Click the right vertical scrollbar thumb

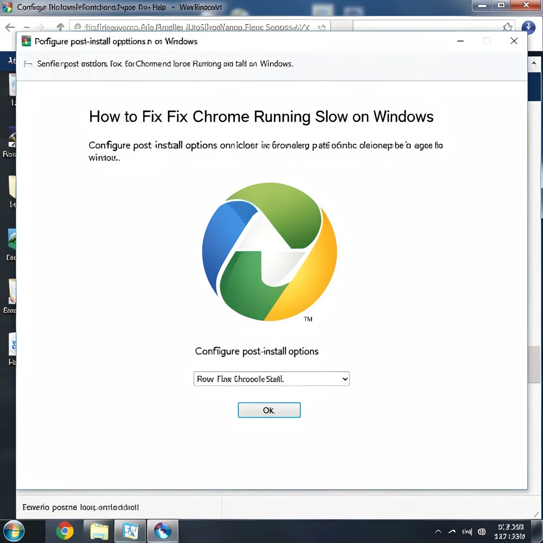534,365
